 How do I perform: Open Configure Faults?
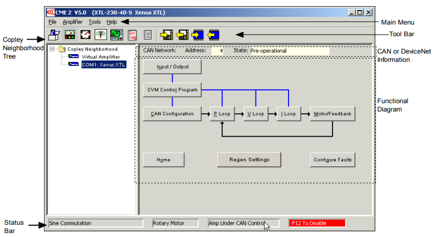[333, 159]
